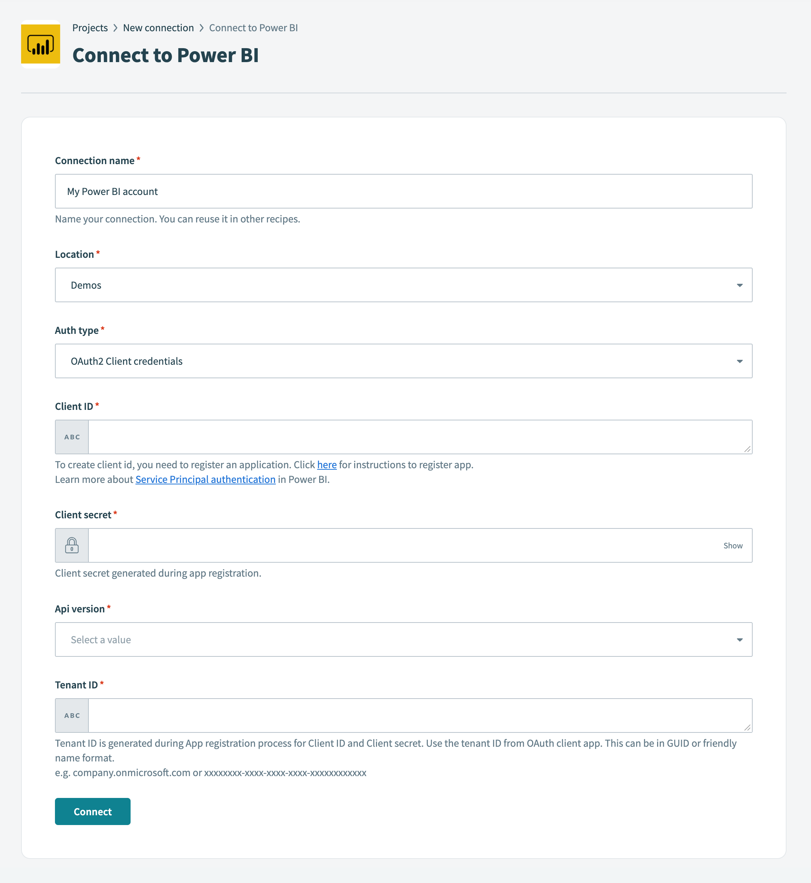Show the hidden client secret value
This screenshot has height=883, width=811.
coord(733,545)
